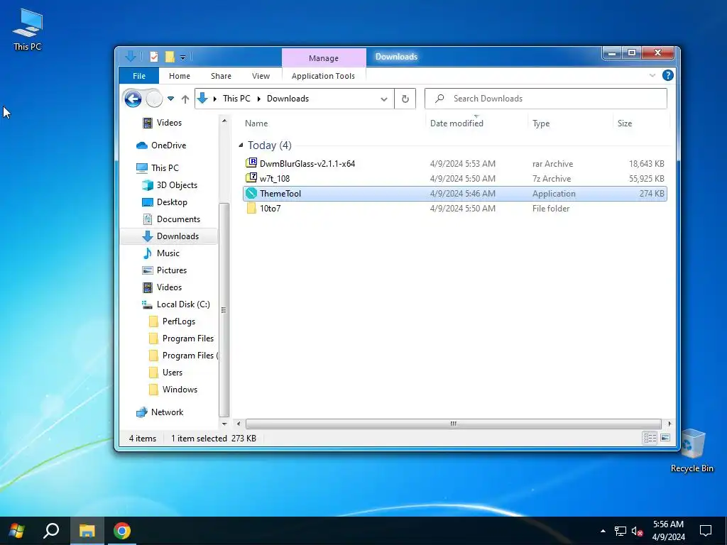This screenshot has height=545, width=727.
Task: Open This PC desktop icon
Action: (28, 30)
